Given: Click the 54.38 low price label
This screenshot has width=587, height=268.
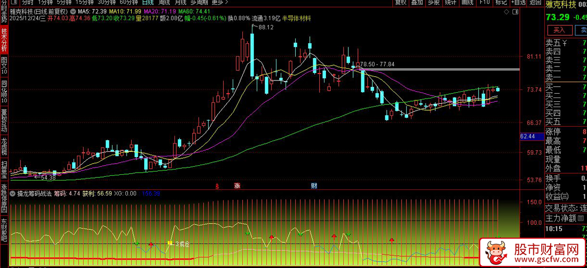Looking at the screenshot, I should coord(48,177).
